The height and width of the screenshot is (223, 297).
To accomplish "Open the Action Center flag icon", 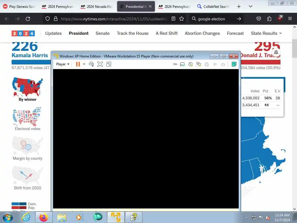I will (x=261, y=218).
